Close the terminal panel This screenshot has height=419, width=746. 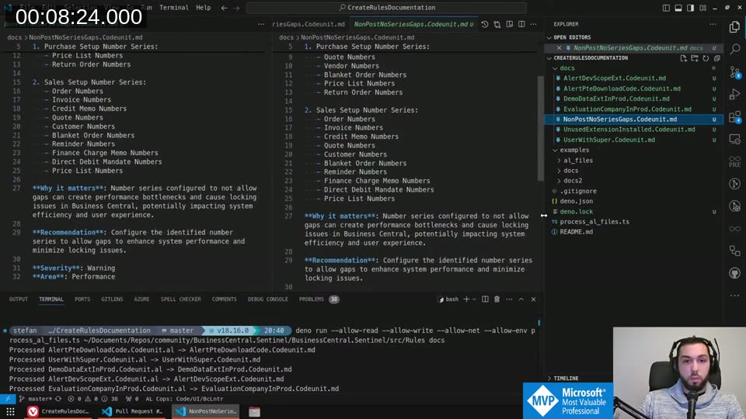[x=533, y=300]
